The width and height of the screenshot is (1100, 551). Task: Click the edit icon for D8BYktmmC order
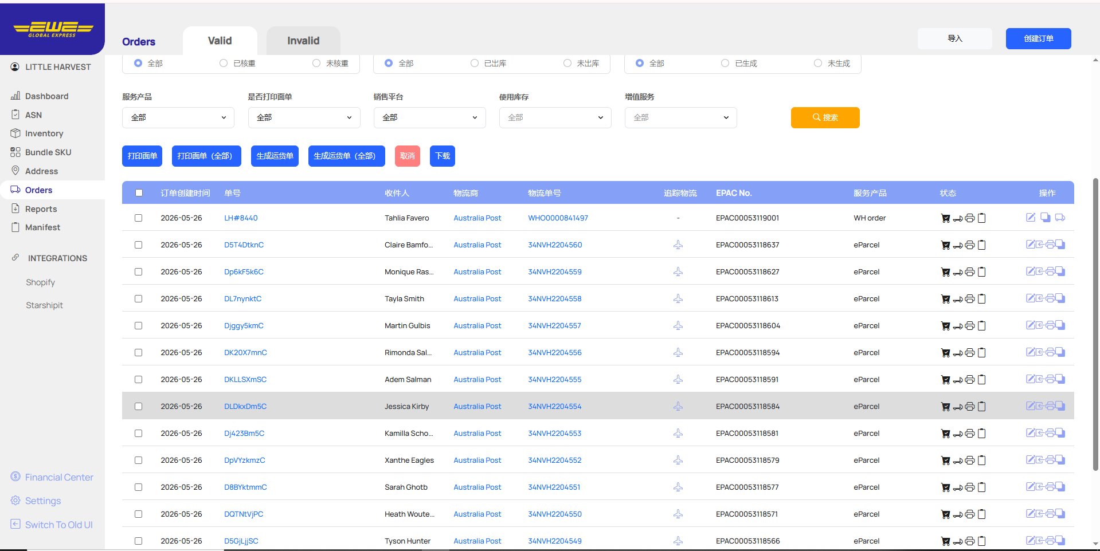pos(1031,487)
